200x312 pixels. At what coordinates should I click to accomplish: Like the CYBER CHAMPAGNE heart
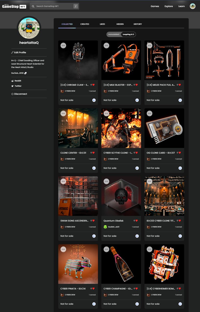click(x=136, y=289)
